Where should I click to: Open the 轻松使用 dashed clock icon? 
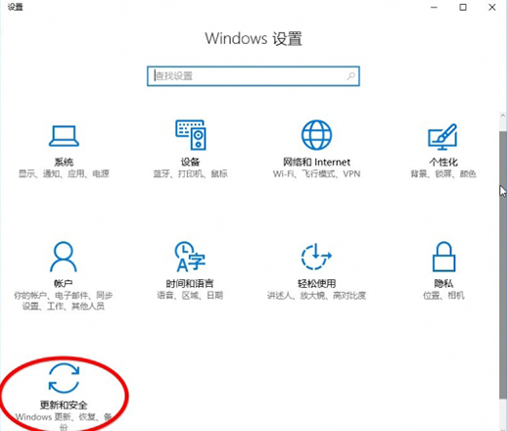coord(316,257)
